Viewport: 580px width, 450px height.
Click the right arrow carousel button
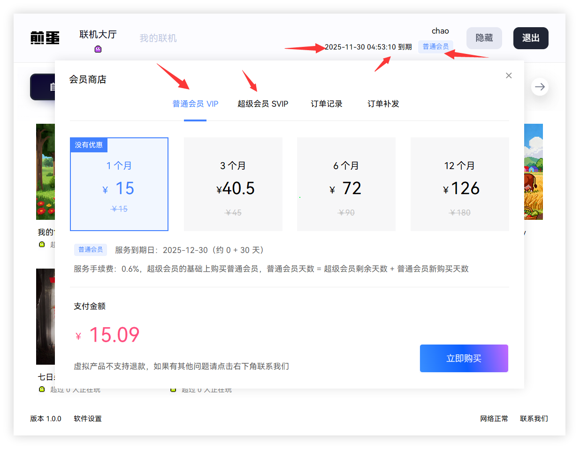coord(540,87)
